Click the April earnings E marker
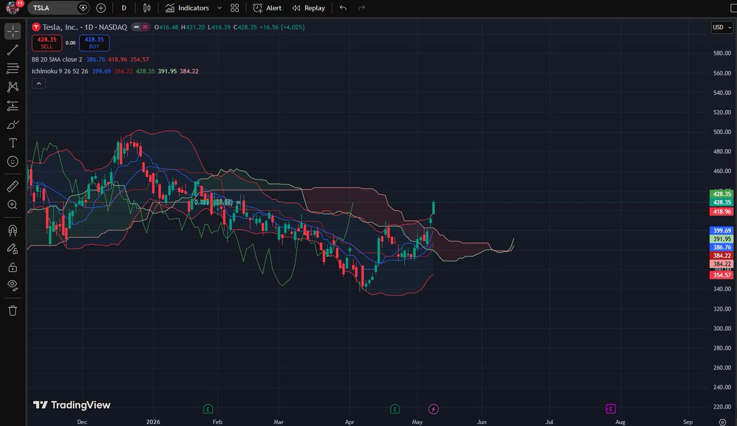Image resolution: width=737 pixels, height=426 pixels. (395, 408)
